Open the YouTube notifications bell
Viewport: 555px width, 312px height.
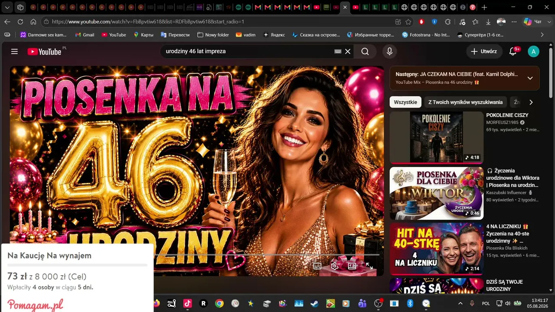(513, 52)
